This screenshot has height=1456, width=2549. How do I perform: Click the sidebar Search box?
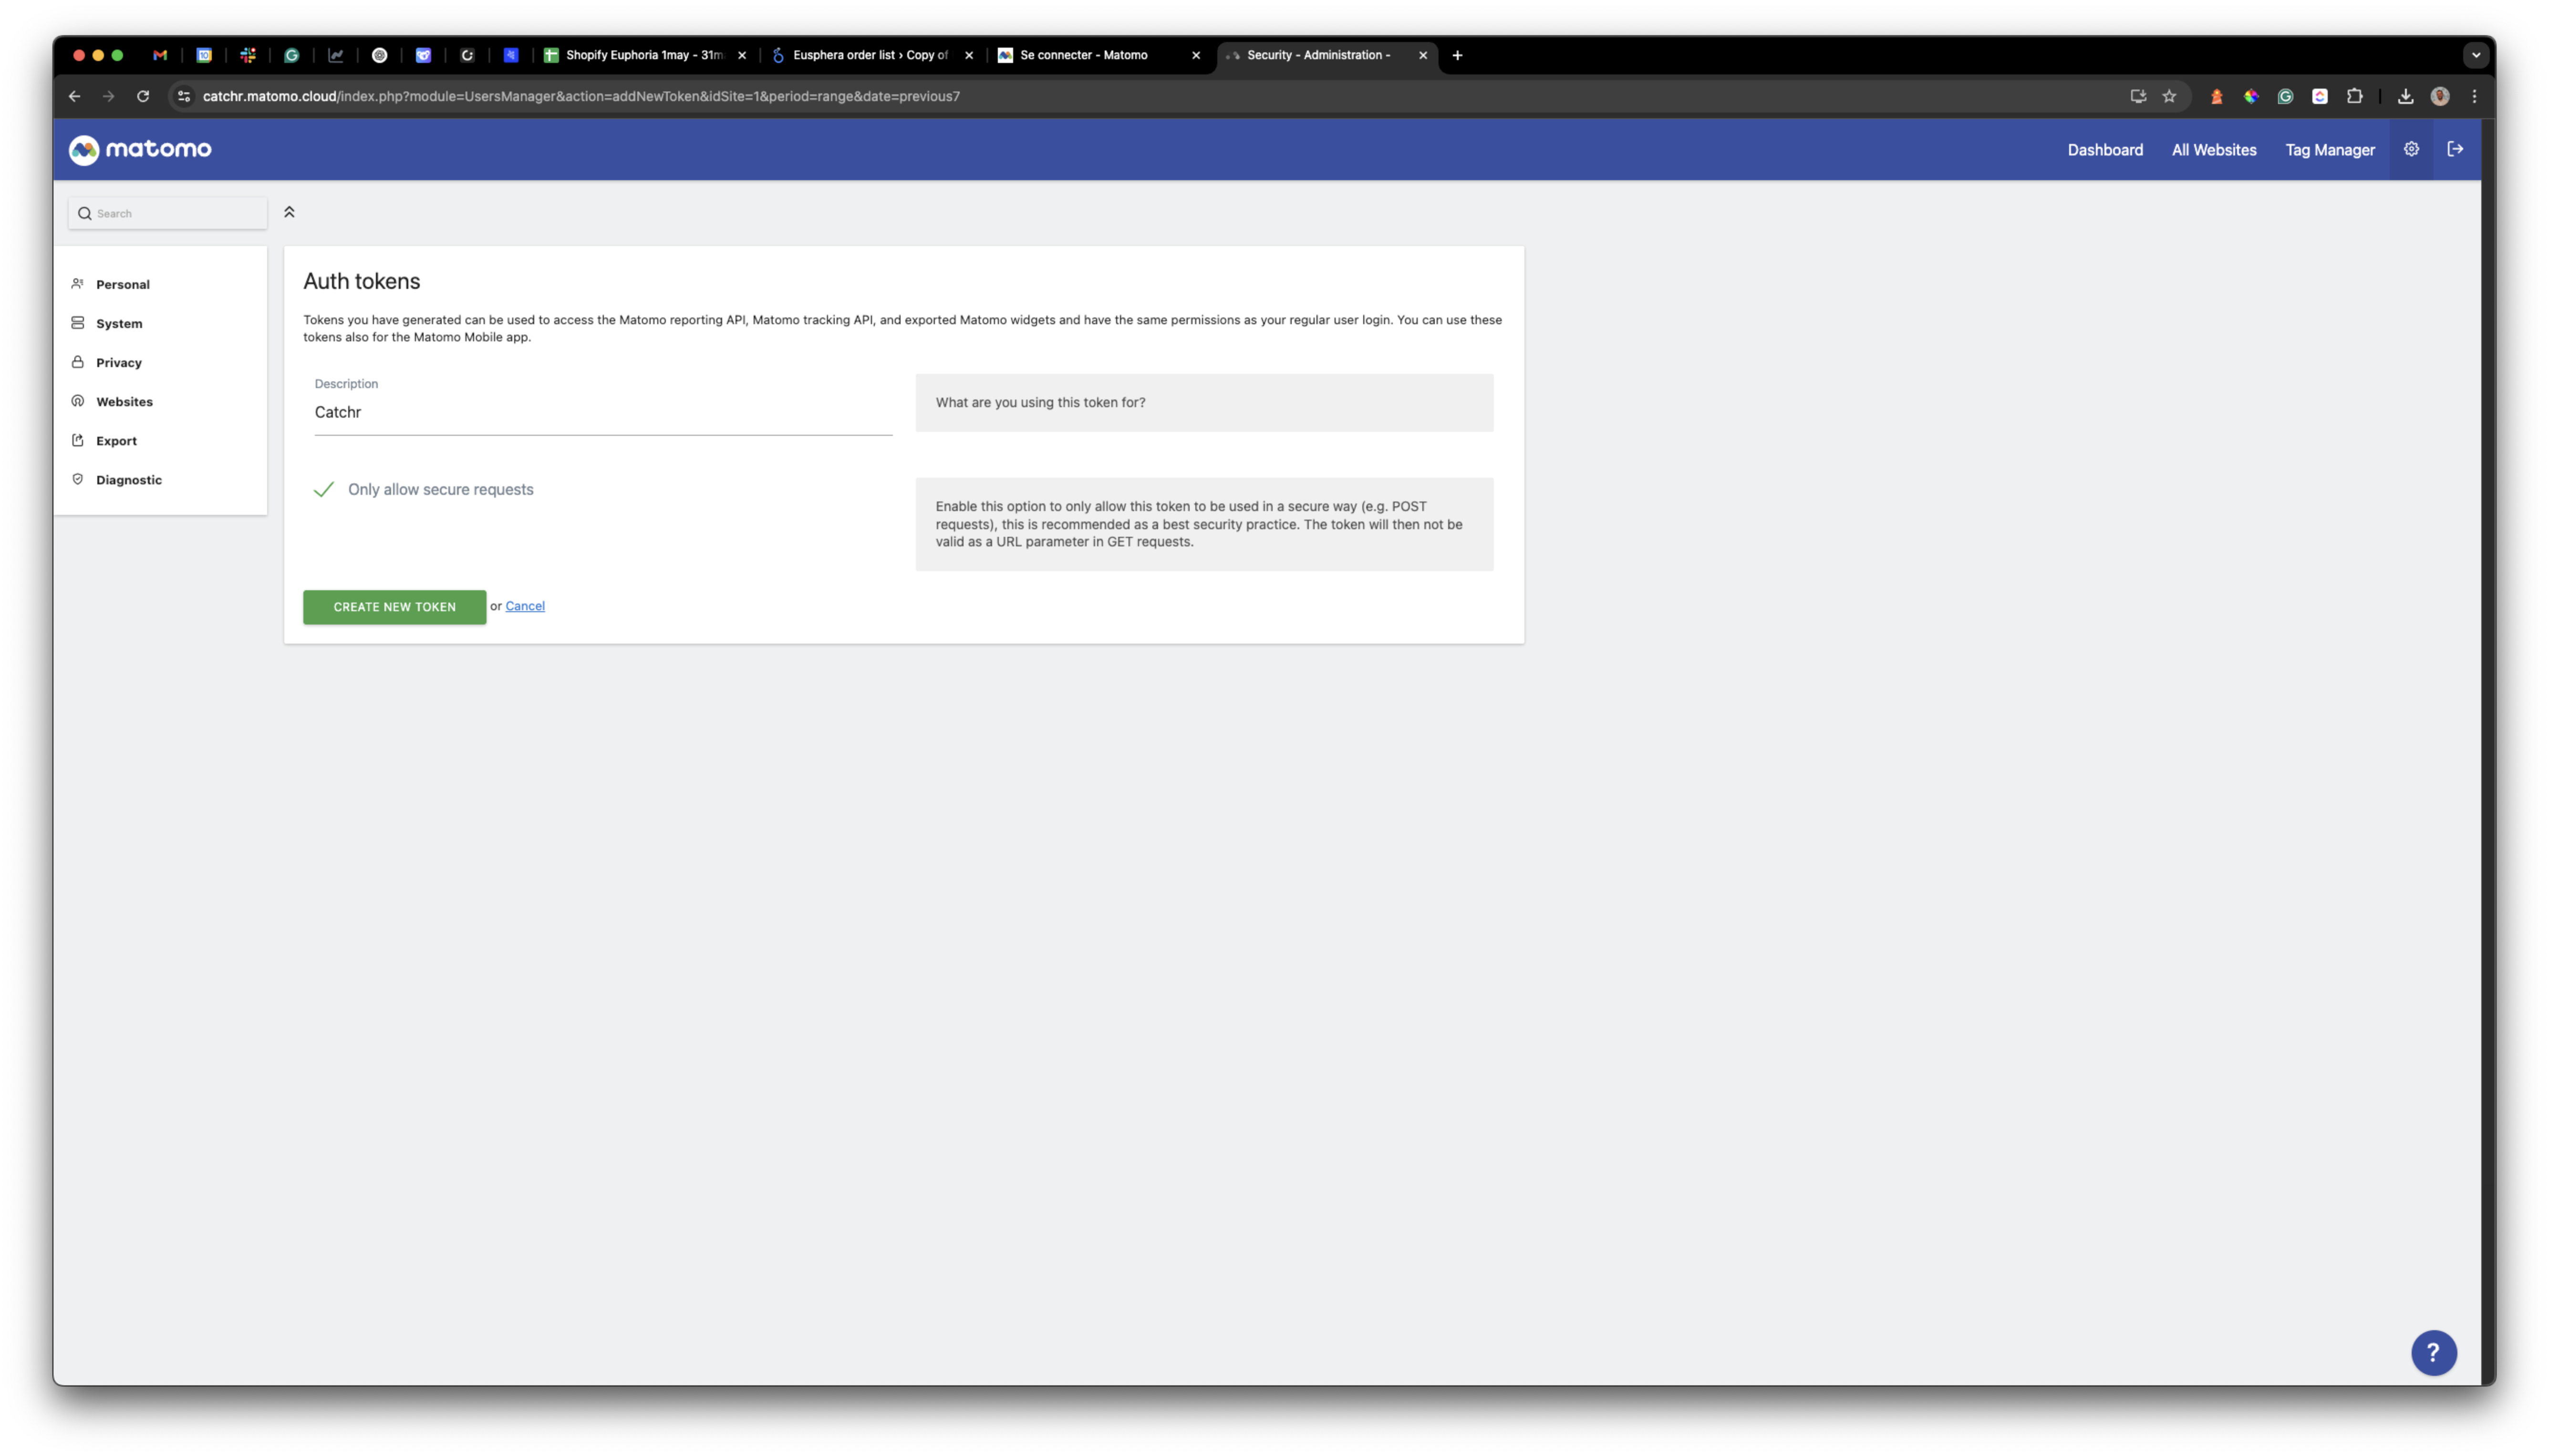tap(168, 213)
